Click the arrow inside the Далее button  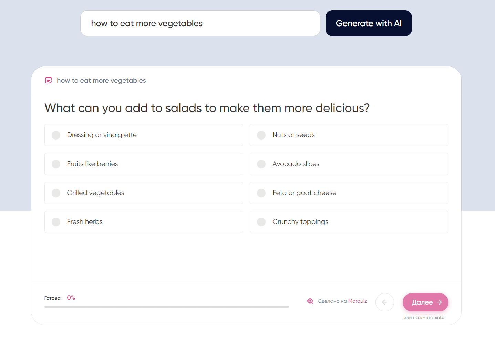click(439, 302)
